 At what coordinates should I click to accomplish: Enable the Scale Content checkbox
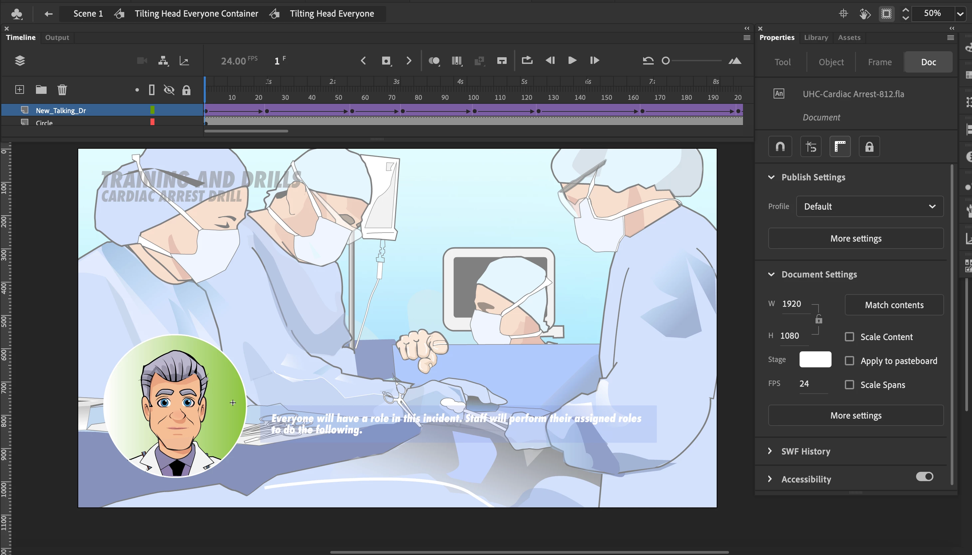849,337
